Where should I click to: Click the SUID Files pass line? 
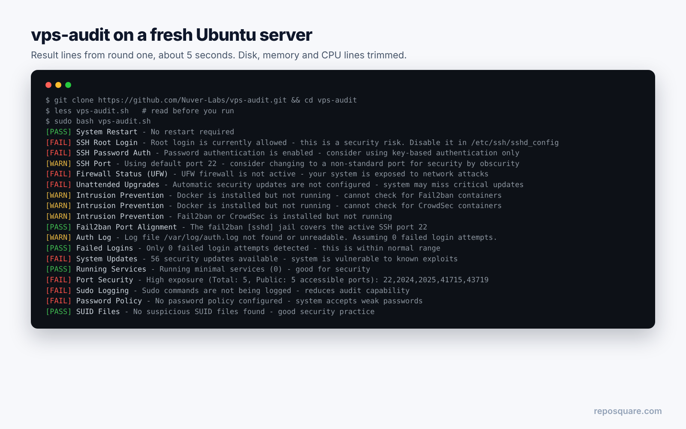pyautogui.click(x=210, y=311)
